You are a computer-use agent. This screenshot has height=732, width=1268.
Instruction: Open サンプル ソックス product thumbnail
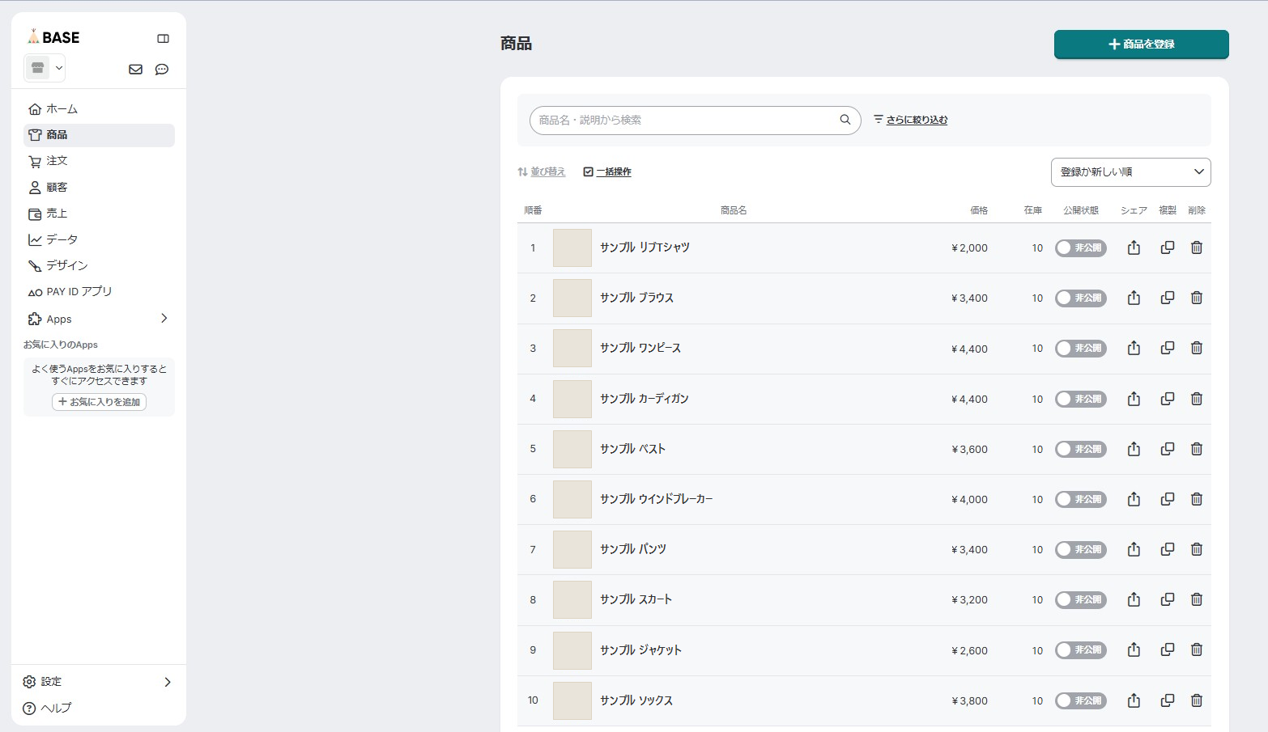[572, 700]
